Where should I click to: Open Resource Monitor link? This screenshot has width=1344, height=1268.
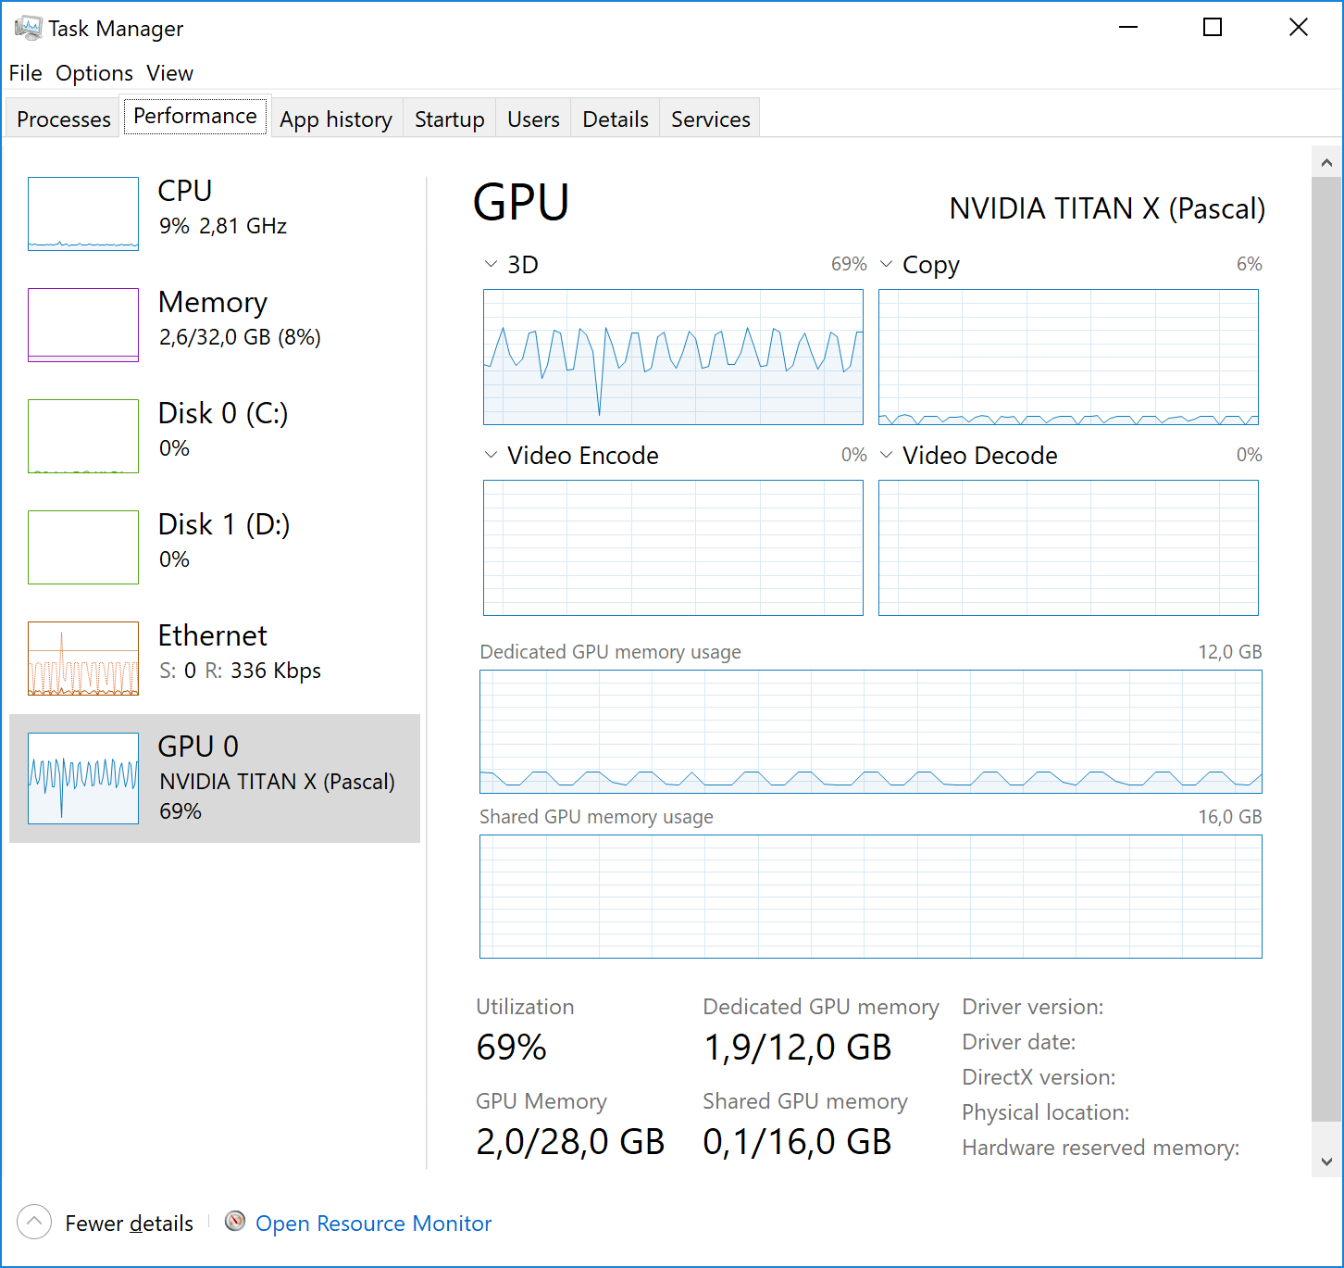coord(374,1224)
